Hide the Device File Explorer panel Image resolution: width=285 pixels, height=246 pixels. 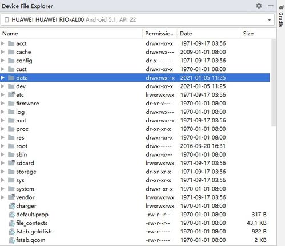(x=270, y=6)
